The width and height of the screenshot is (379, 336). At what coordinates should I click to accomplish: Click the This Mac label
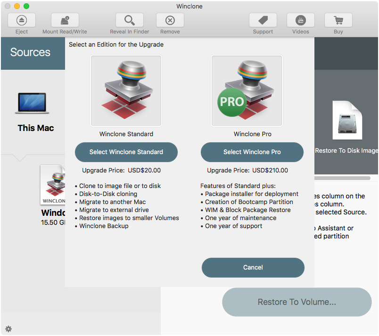point(36,128)
